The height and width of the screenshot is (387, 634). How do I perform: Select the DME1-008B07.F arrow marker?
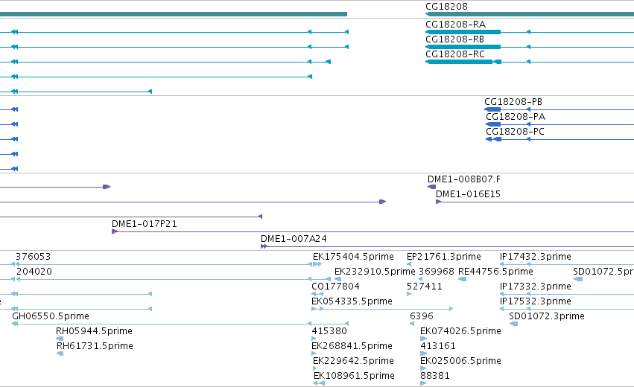coord(432,187)
